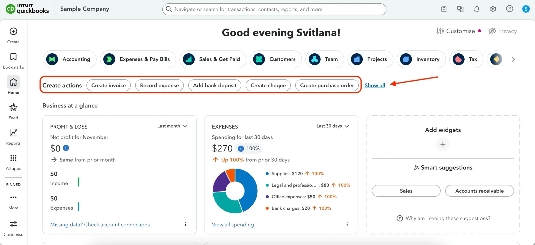
Task: Open the Inventory shortcut tab
Action: click(x=421, y=59)
